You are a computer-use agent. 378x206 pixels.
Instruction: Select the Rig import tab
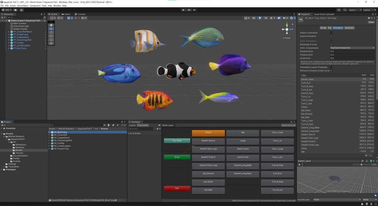329,28
